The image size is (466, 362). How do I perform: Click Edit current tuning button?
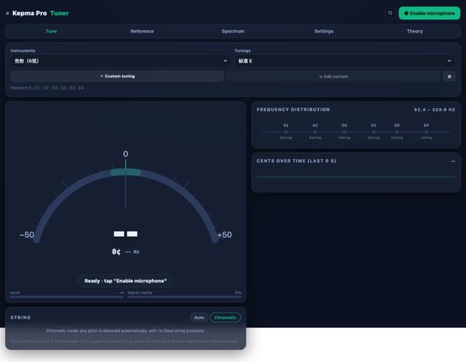click(333, 77)
